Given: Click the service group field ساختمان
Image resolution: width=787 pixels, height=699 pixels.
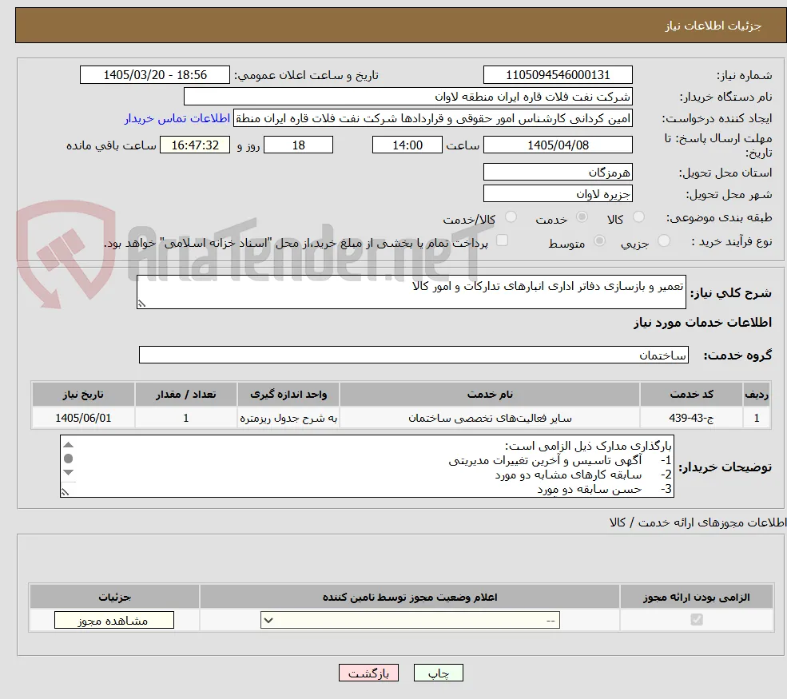Looking at the screenshot, I should [x=414, y=355].
